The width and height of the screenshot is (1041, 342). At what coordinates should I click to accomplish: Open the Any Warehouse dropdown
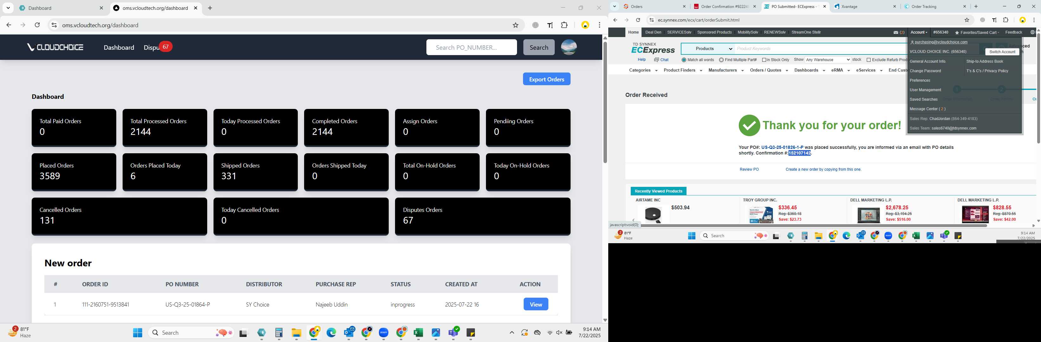coord(827,60)
